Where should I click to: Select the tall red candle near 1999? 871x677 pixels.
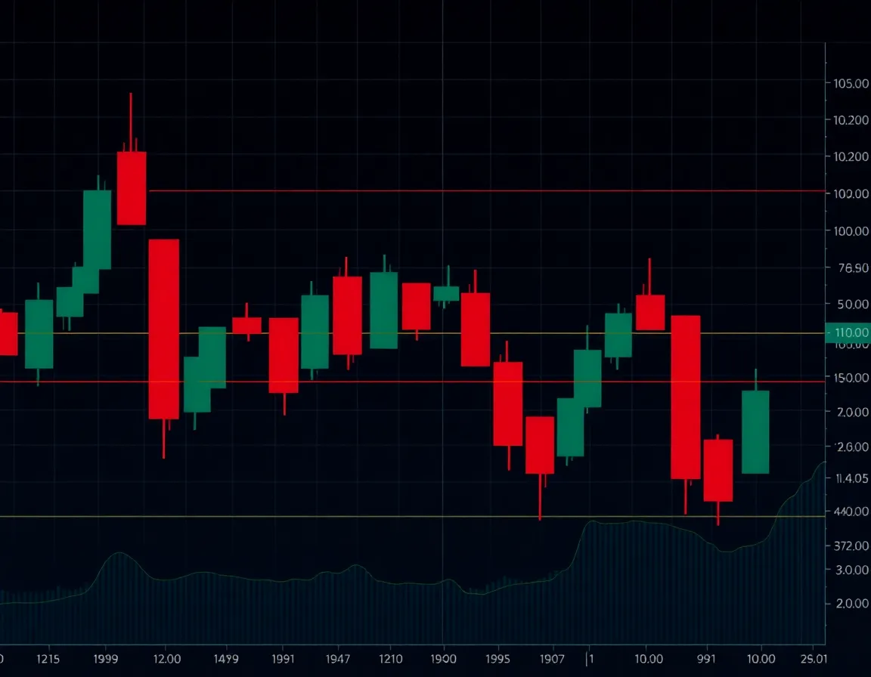pos(131,189)
